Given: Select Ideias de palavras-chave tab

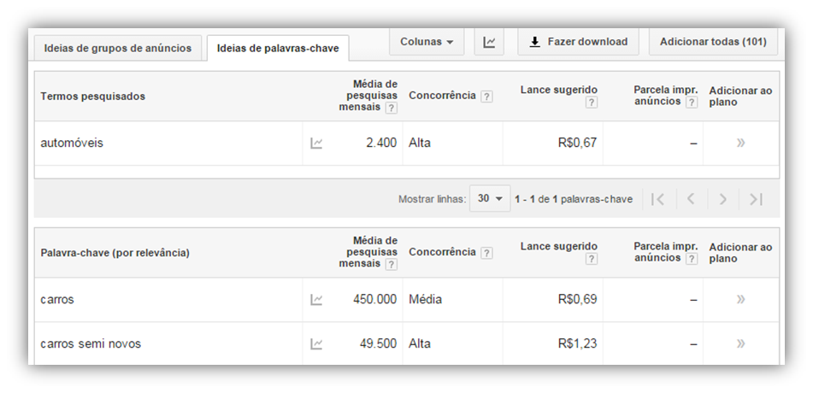Looking at the screenshot, I should coord(278,48).
